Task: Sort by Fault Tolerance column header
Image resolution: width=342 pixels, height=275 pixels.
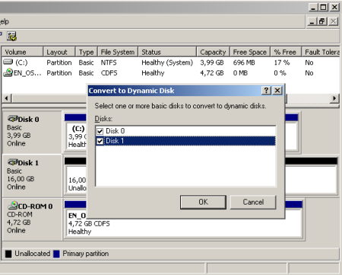Action: coord(321,52)
